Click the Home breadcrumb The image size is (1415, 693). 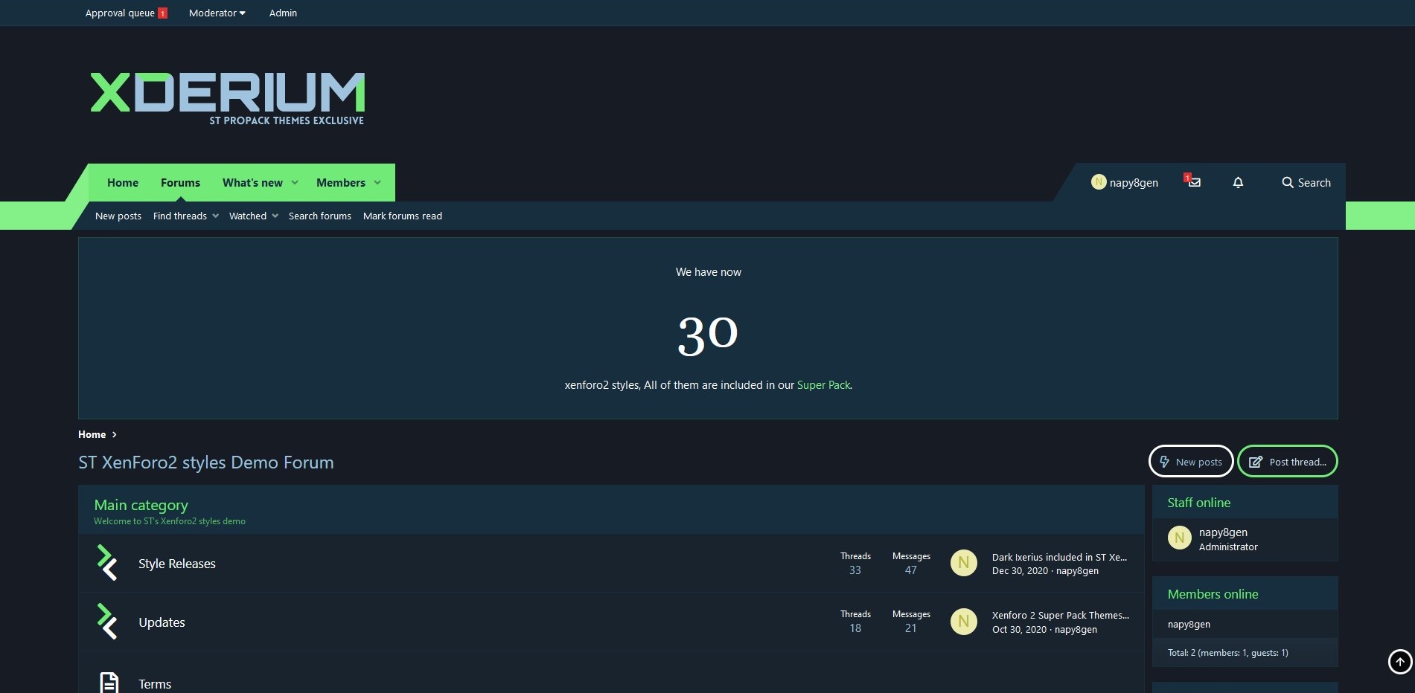click(x=92, y=434)
